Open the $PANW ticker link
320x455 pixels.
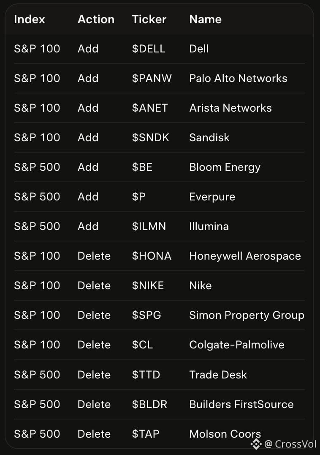click(x=152, y=78)
